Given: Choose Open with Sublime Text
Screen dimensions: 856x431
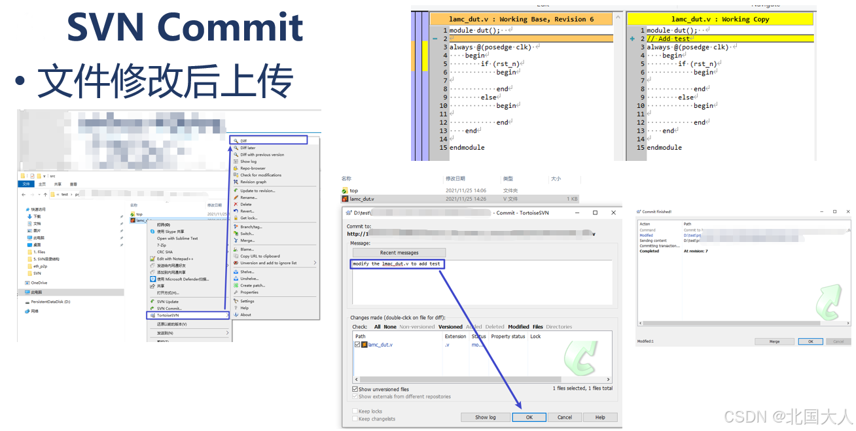Looking at the screenshot, I should click(x=176, y=239).
